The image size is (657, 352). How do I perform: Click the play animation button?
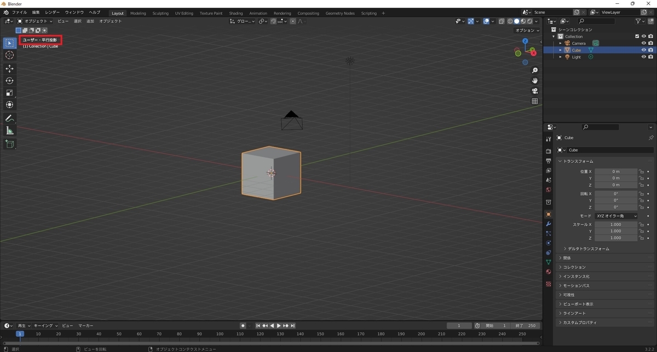(279, 326)
